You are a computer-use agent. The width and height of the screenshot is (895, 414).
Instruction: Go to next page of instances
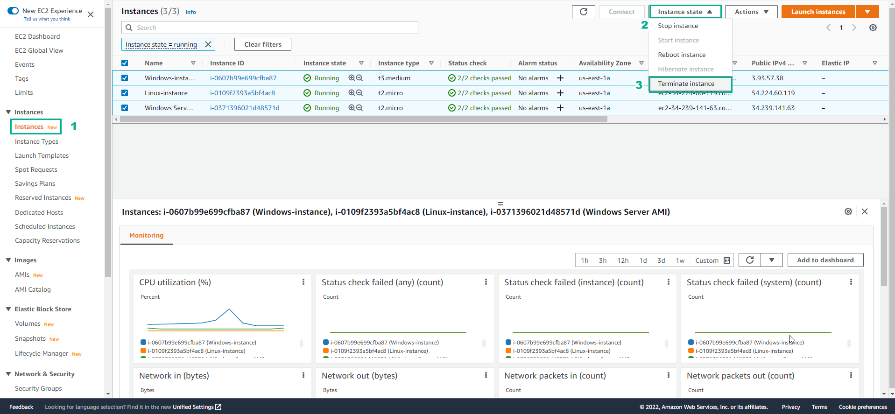point(854,28)
